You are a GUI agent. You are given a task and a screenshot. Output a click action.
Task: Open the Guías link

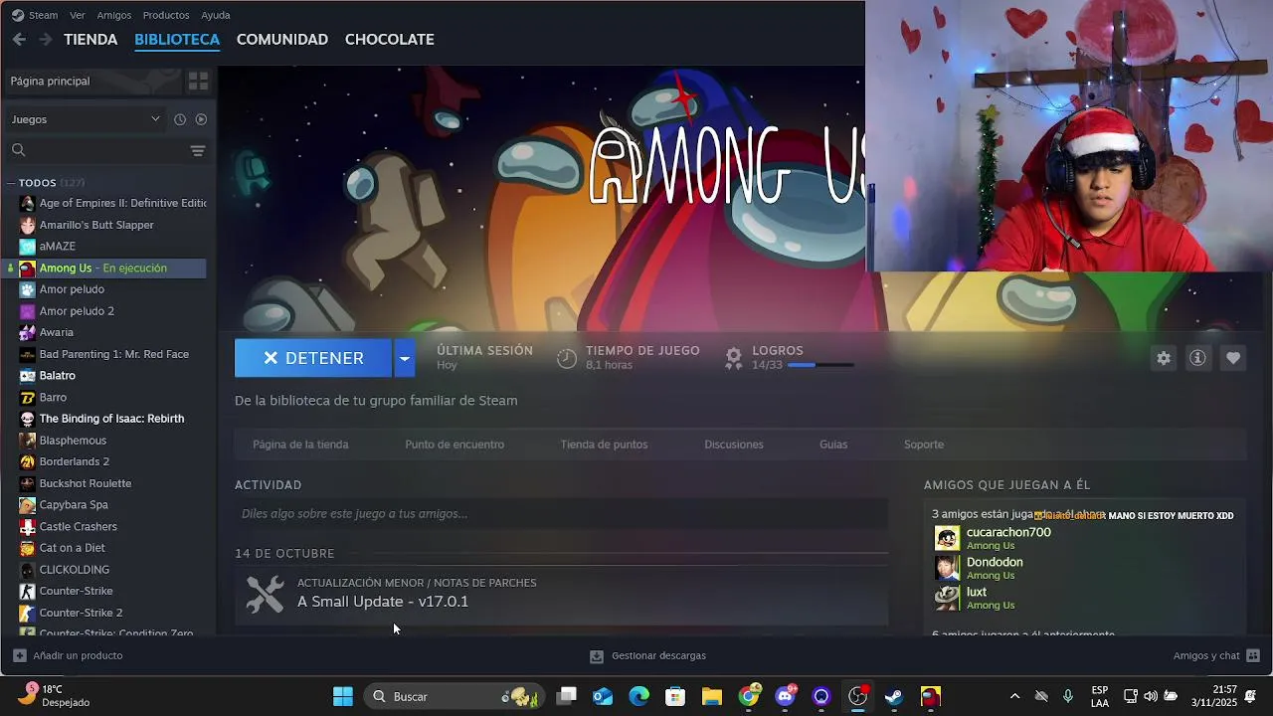[x=833, y=445]
